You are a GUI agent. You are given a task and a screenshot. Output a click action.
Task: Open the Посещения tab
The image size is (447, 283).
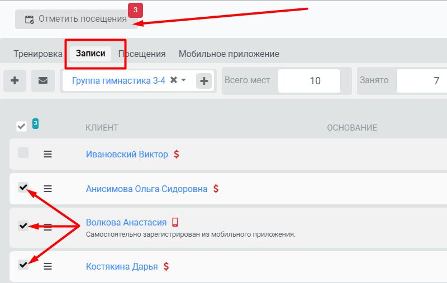coord(142,54)
